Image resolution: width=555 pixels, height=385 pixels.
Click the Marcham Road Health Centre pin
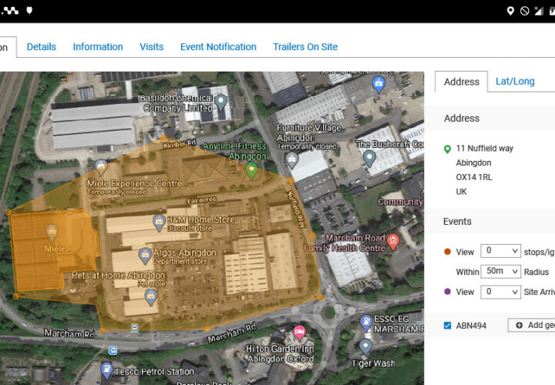393,242
